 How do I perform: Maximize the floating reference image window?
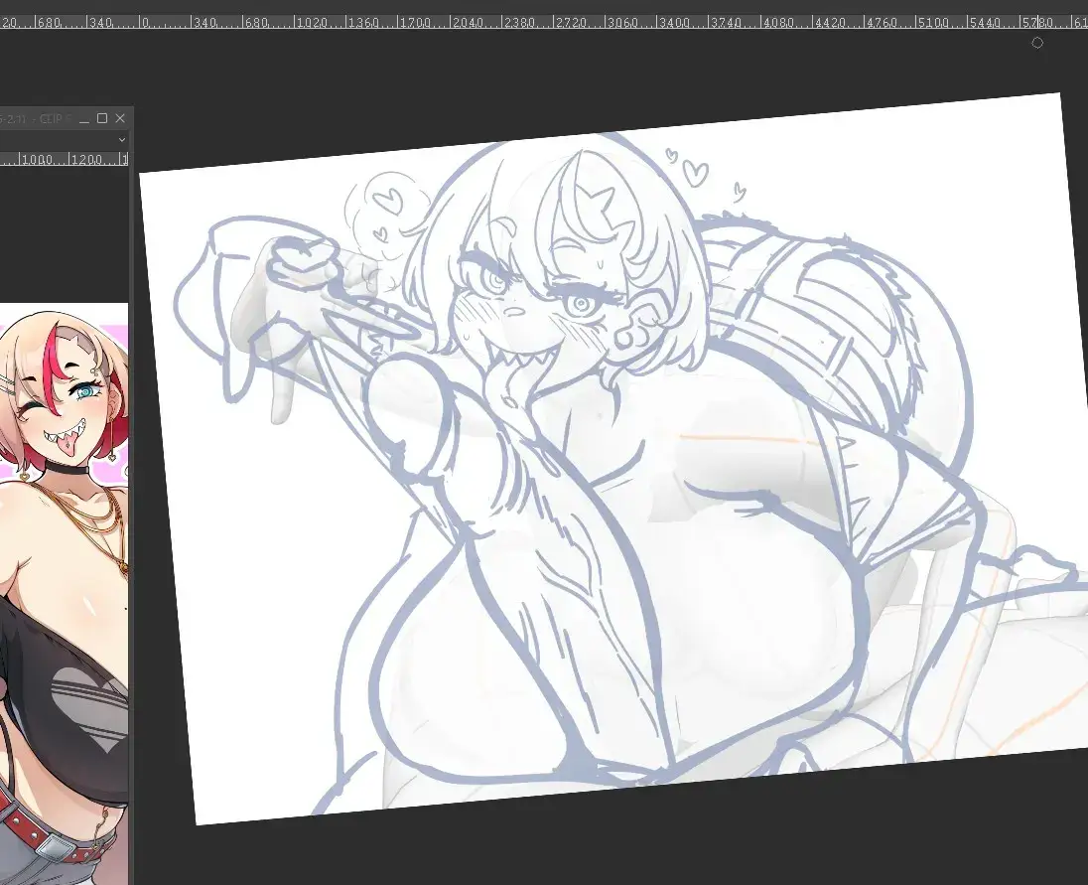coord(101,119)
